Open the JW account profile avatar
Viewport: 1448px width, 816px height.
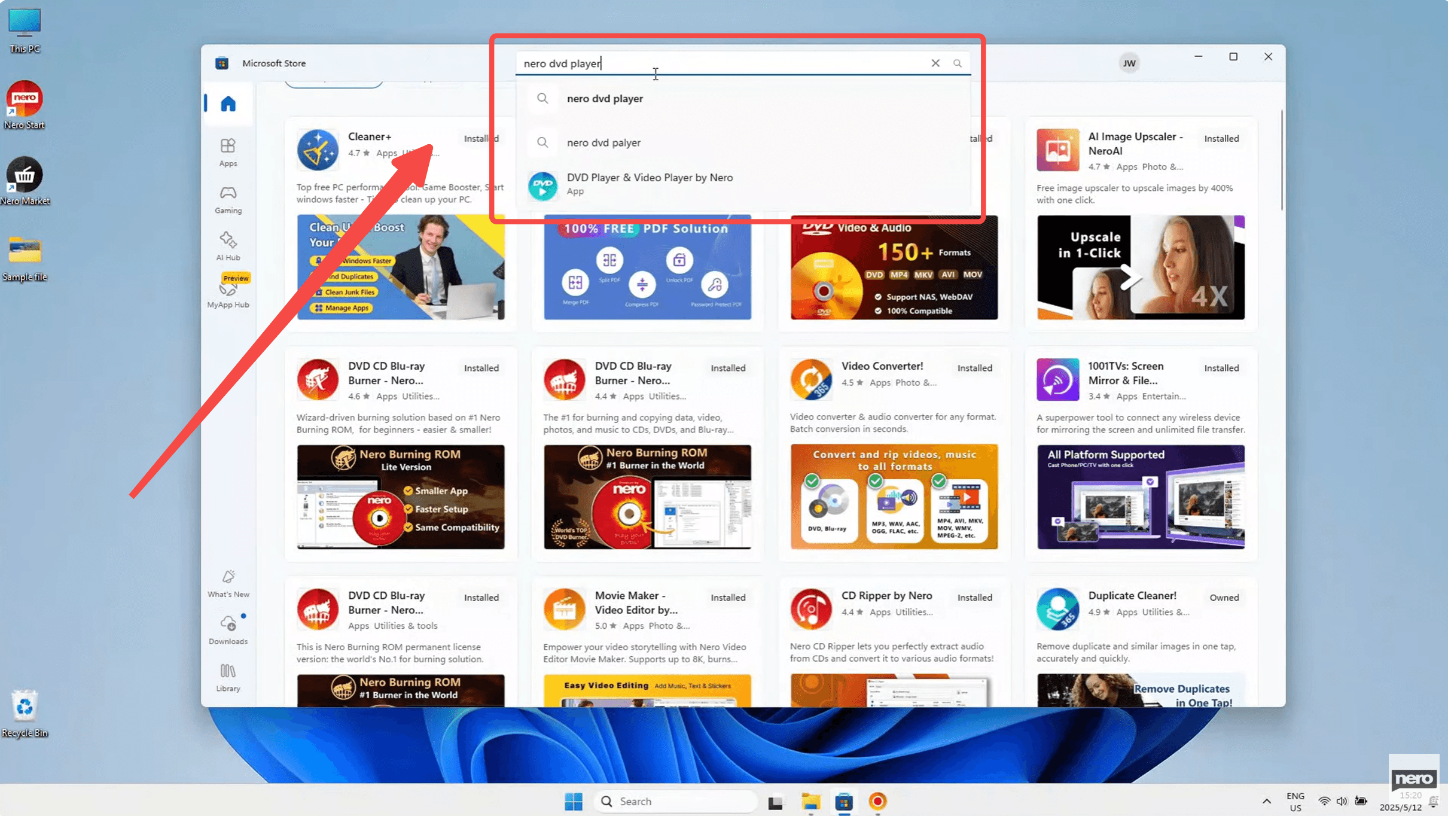(1129, 63)
